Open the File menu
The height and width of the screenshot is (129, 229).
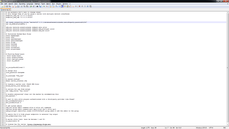click(2, 4)
